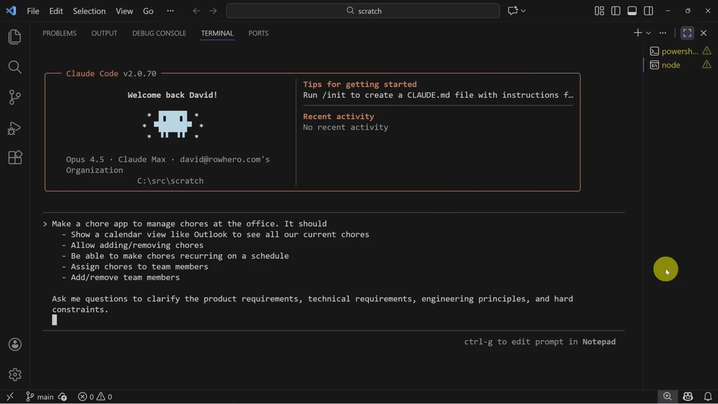718x404 pixels.
Task: Open the Copilot chat icon in title bar
Action: 512,11
